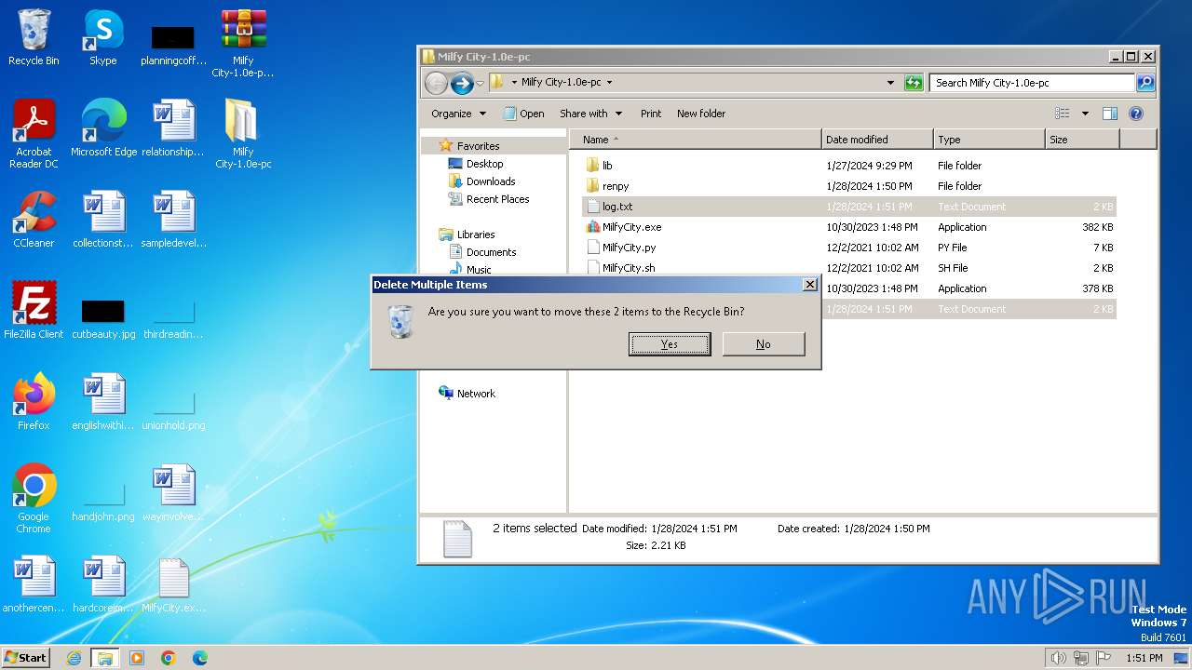
Task: Click inside the Search Milfy City-1.0e-pc field
Action: (1032, 83)
